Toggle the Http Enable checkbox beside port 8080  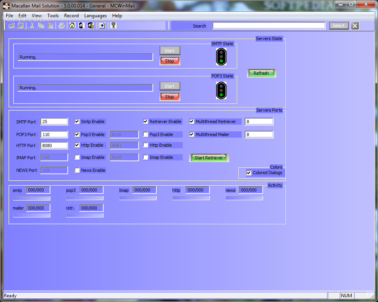tap(77, 145)
